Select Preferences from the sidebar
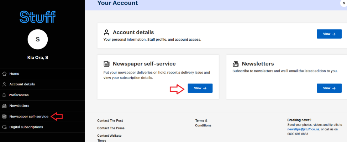Viewport: 347px width, 142px height. (19, 95)
